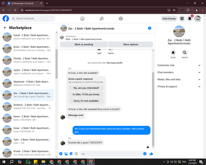
Task: Open Tyler conversation in list
Action: click(x=28, y=141)
